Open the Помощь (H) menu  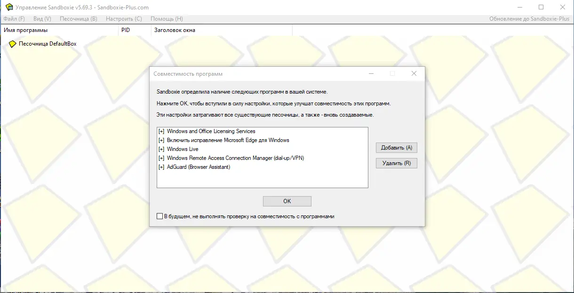coord(167,19)
